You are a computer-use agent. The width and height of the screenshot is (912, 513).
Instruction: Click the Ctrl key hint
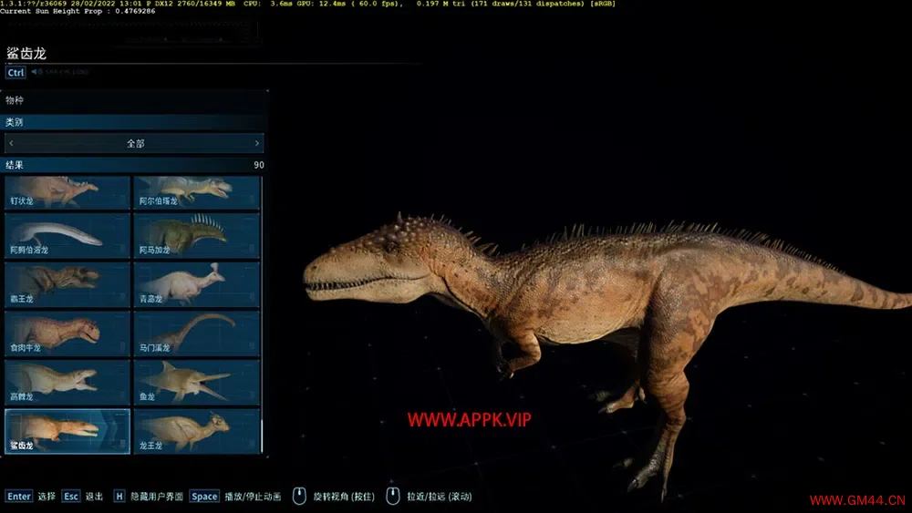click(x=16, y=73)
